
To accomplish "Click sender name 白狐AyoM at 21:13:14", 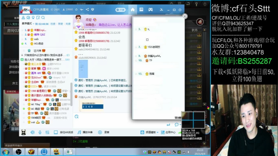I will click(85, 97).
